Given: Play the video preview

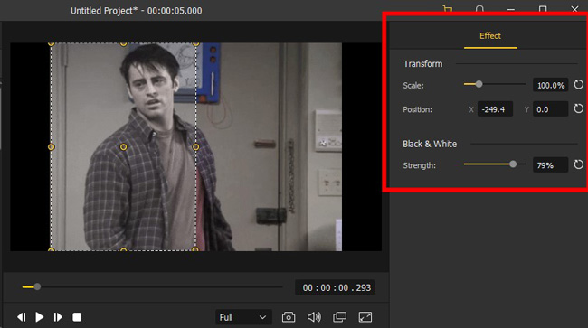Looking at the screenshot, I should pos(40,317).
